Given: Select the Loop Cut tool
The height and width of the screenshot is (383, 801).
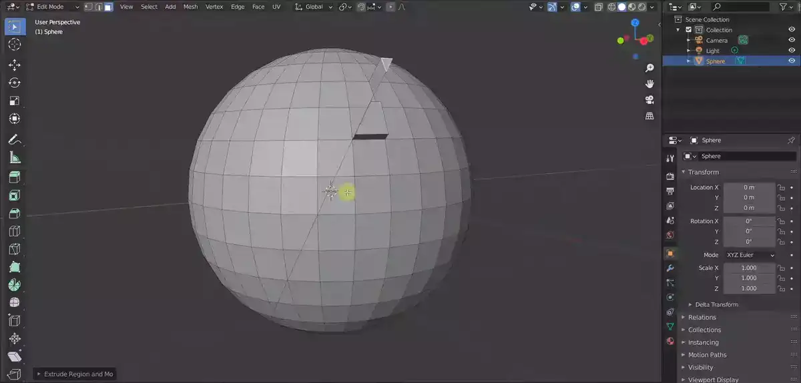Looking at the screenshot, I should (x=14, y=232).
